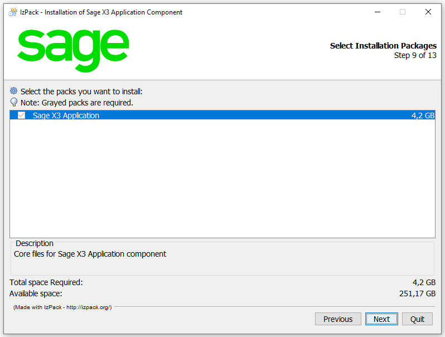The image size is (445, 337).
Task: Click the lightbulb icon beside the note
Action: (x=14, y=103)
